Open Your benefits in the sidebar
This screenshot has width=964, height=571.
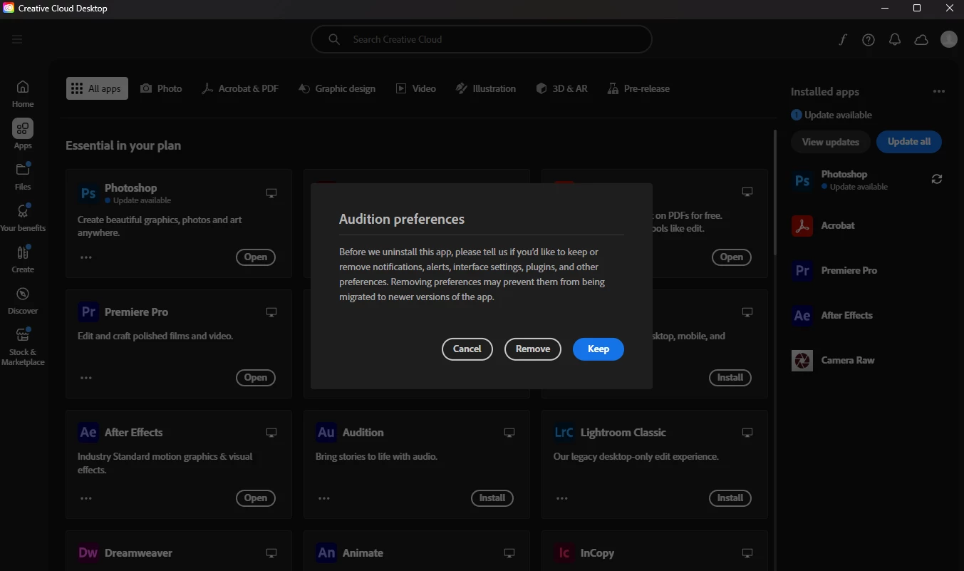(23, 217)
